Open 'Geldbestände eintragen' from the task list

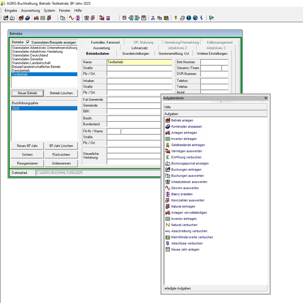click(x=188, y=145)
